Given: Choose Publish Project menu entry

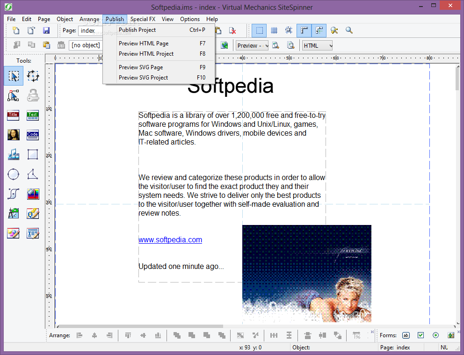Looking at the screenshot, I should point(159,30).
